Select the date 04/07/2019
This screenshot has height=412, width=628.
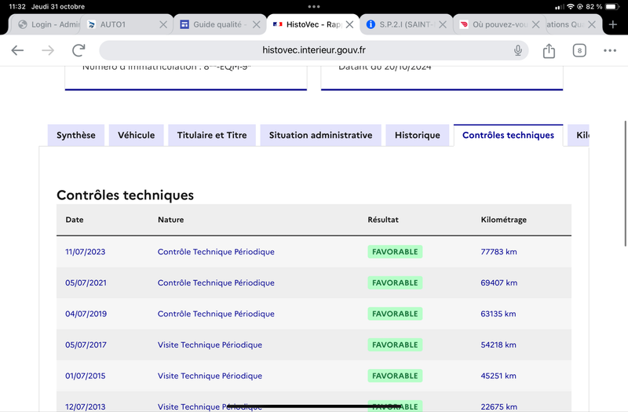tap(86, 314)
